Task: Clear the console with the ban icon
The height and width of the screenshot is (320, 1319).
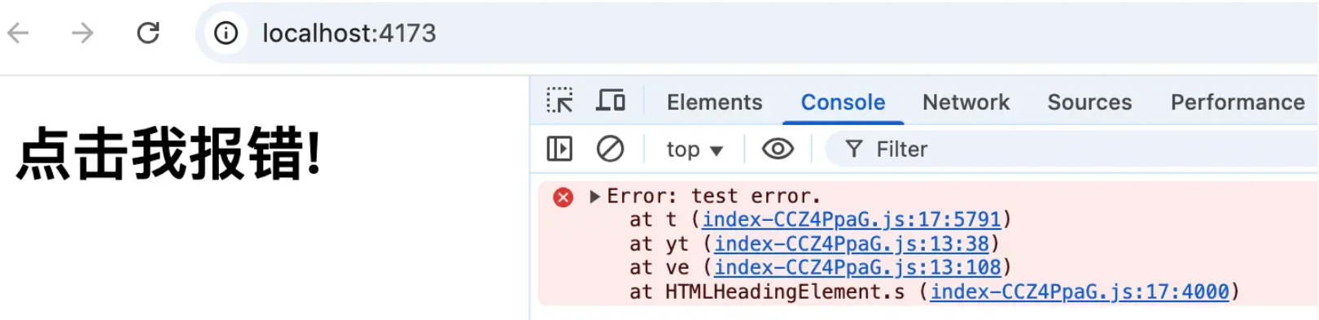Action: tap(610, 149)
